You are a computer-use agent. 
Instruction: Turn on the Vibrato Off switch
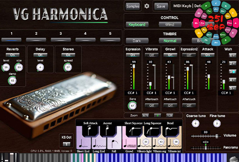tap(151, 55)
